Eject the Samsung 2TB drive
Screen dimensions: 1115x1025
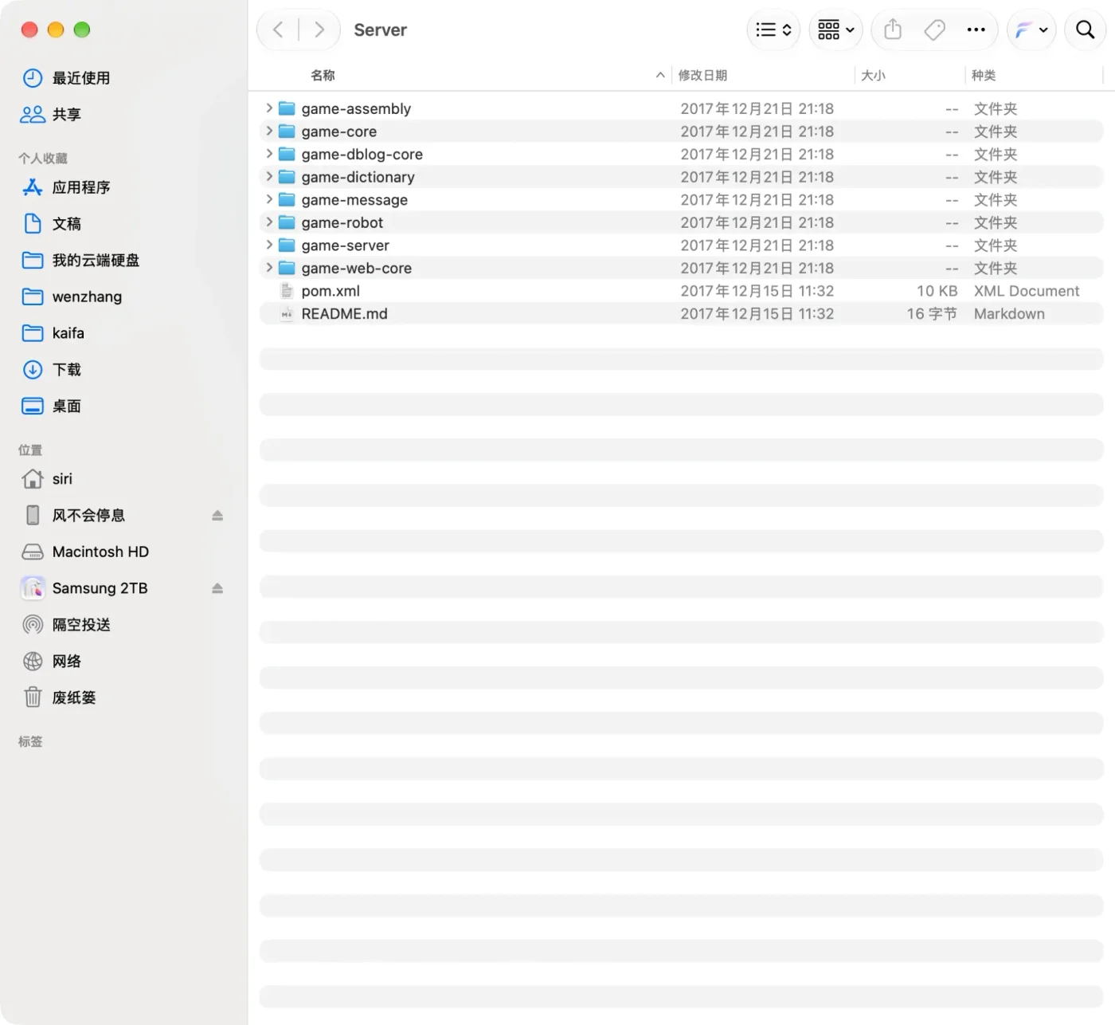tap(217, 588)
